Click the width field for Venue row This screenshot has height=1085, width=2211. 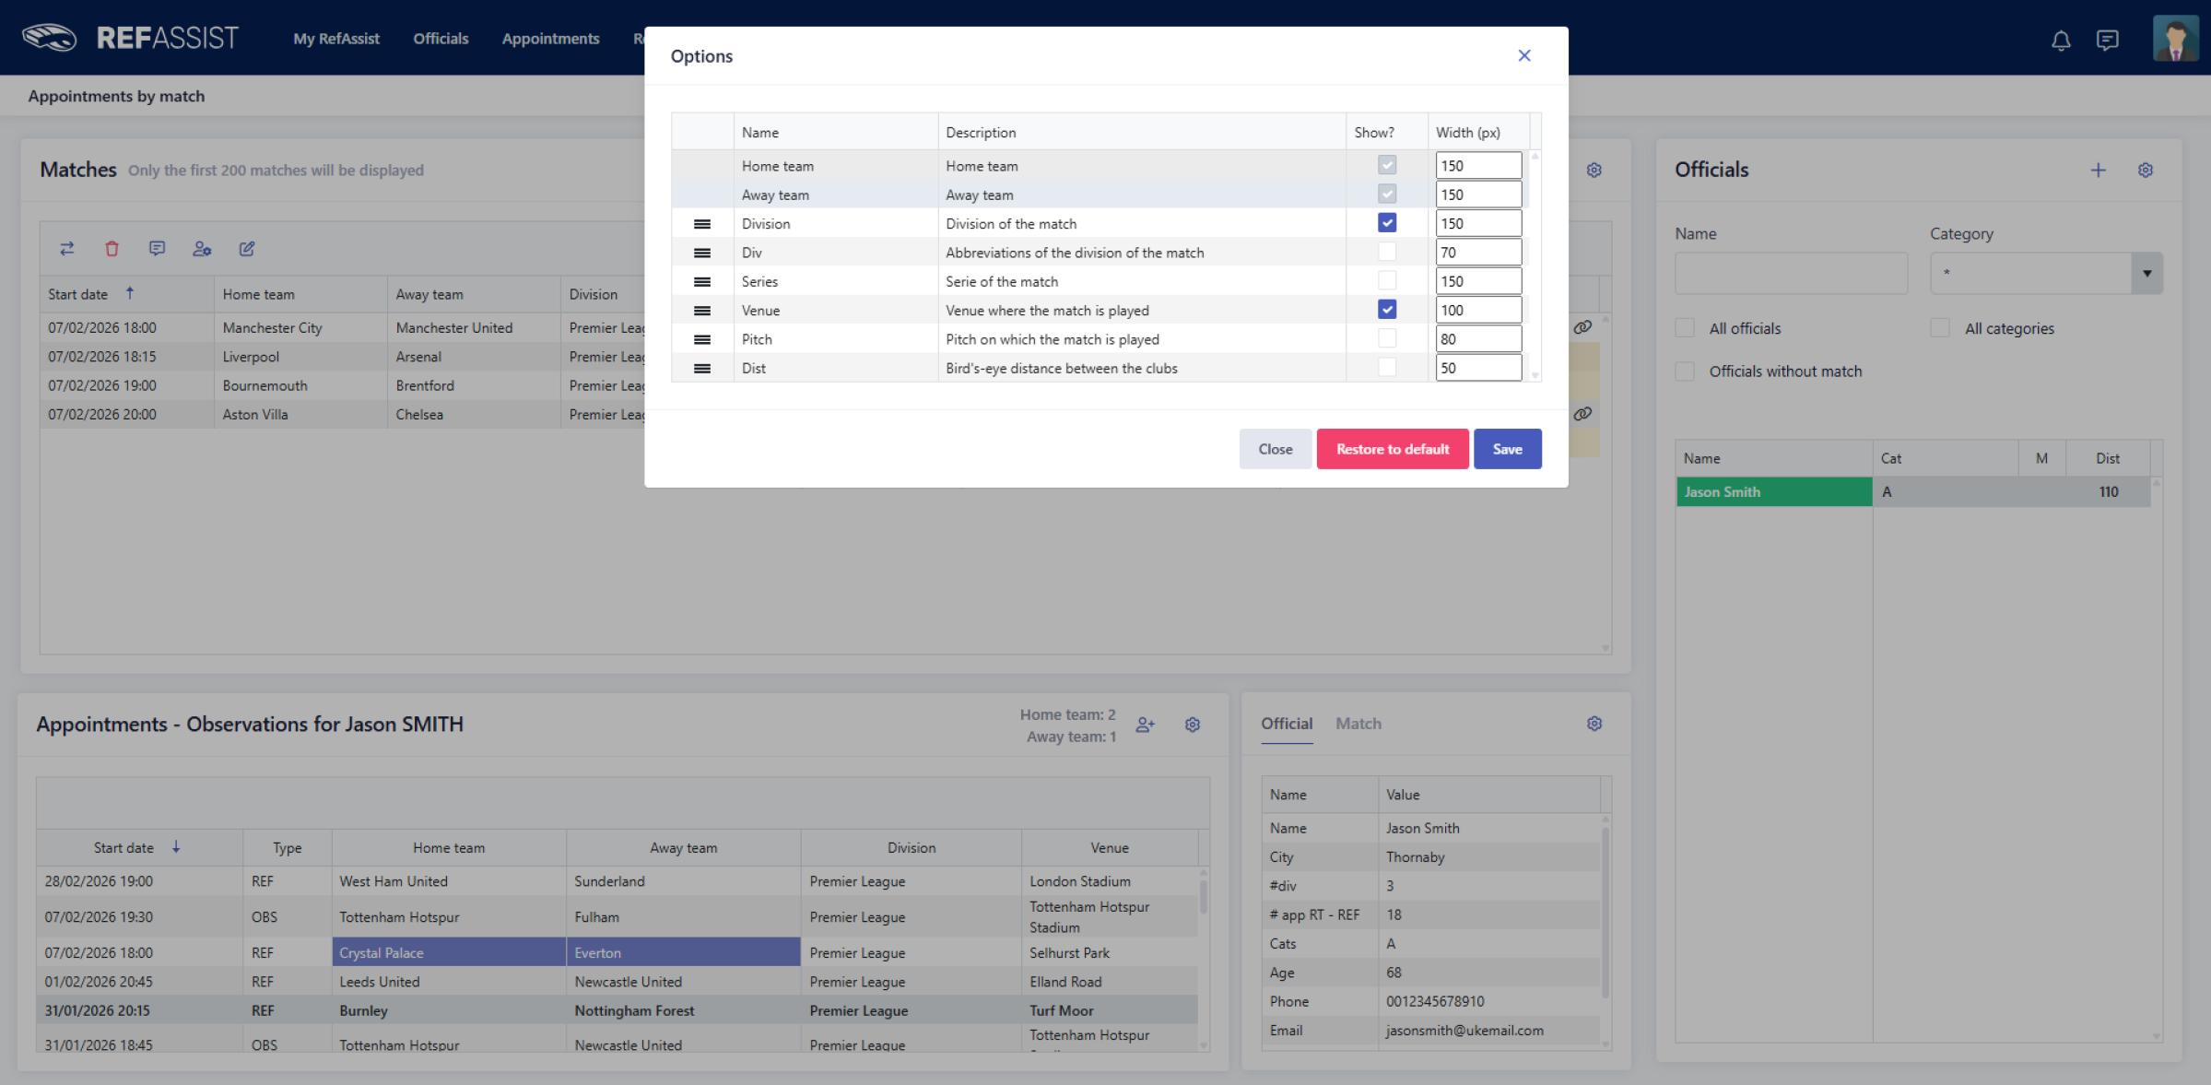(x=1477, y=311)
